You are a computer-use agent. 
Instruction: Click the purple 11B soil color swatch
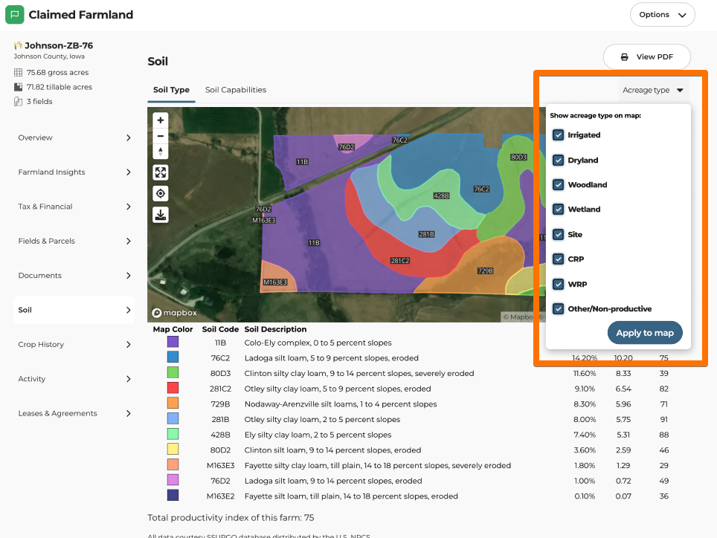point(173,342)
